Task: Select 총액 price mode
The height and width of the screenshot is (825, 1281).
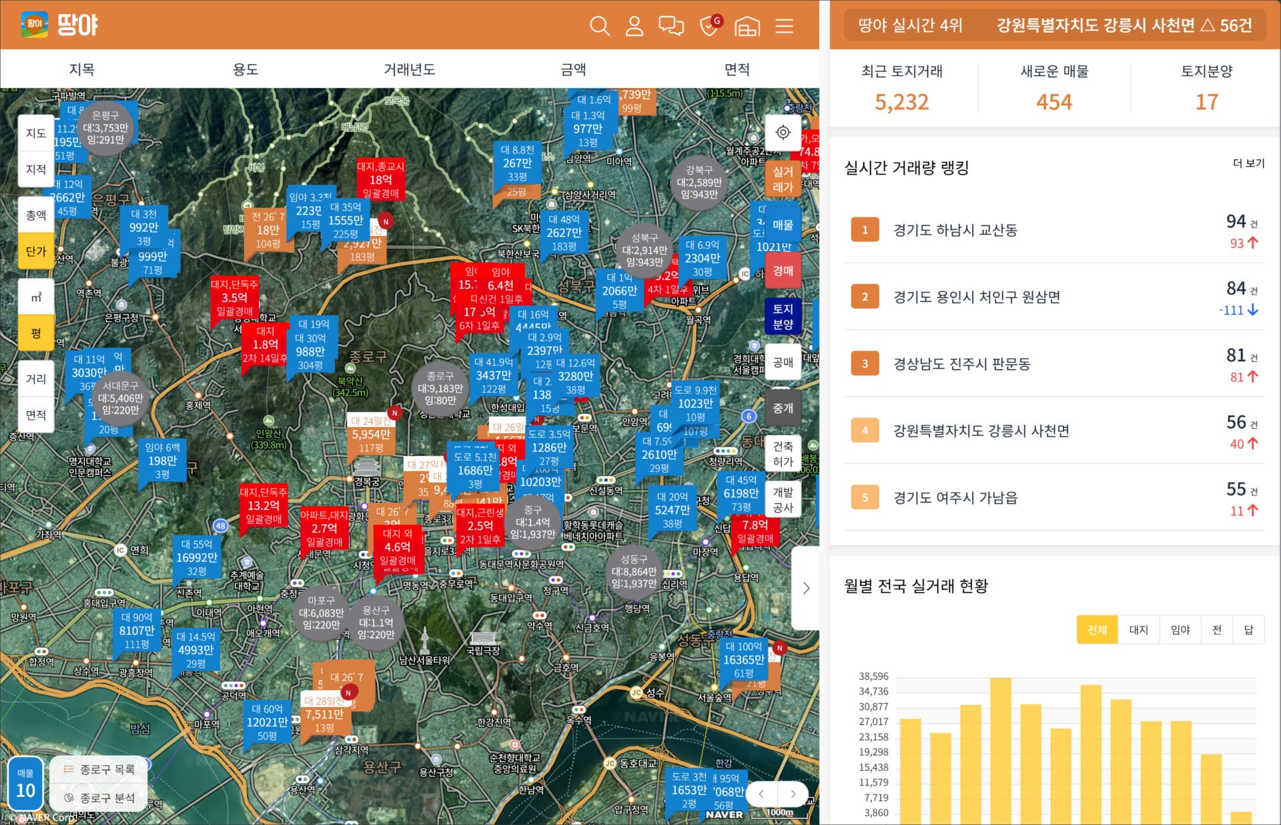Action: [36, 215]
